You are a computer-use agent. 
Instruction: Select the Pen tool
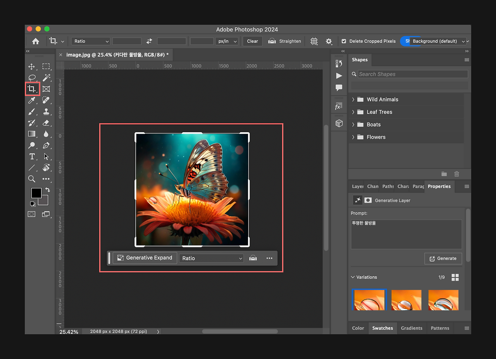[x=46, y=145]
